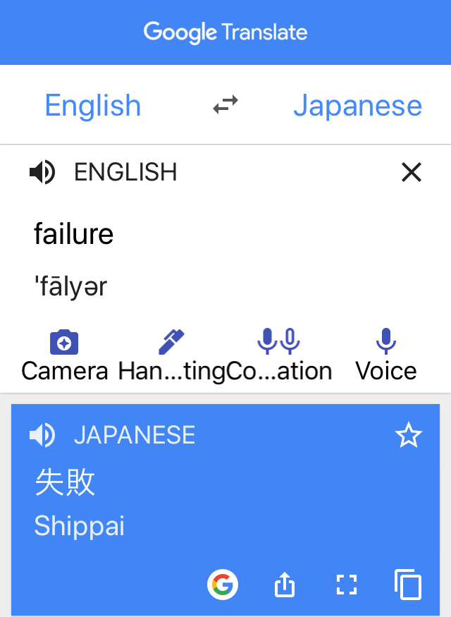Show translation in fullscreen
Viewport: 451px width, 617px height.
(347, 585)
